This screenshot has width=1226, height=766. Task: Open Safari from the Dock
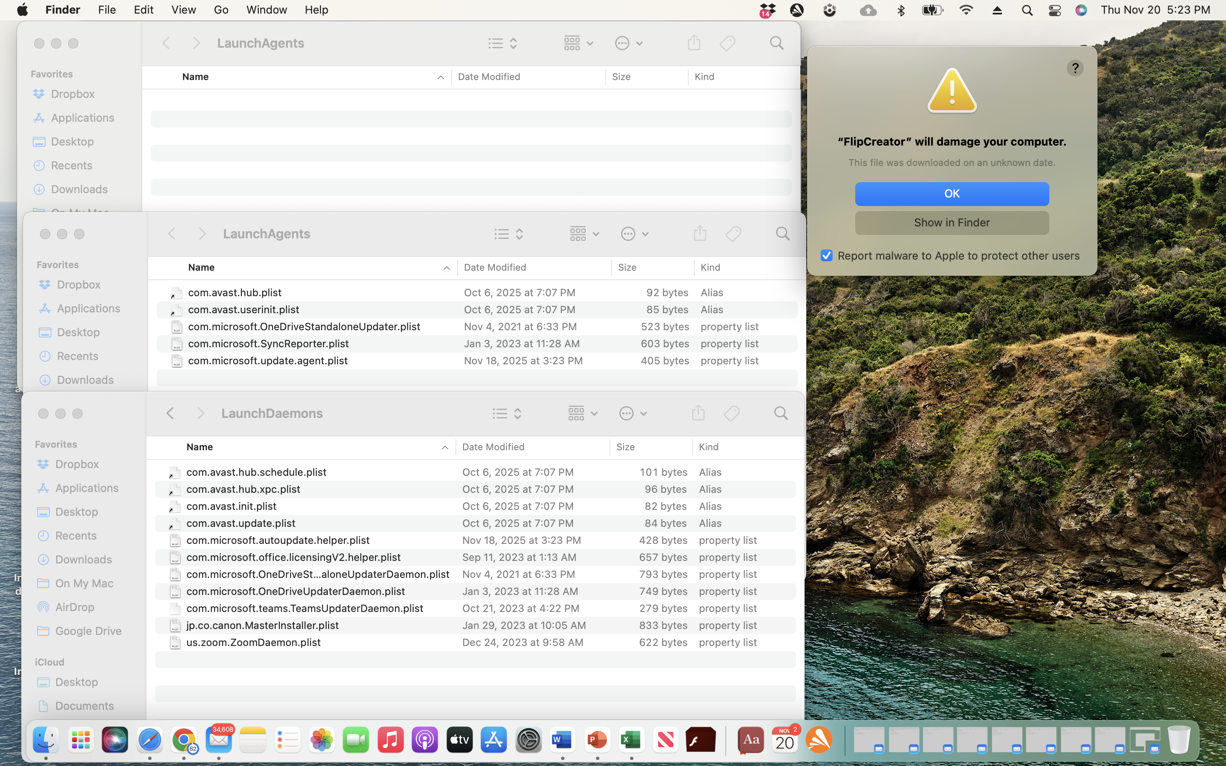[x=149, y=740]
